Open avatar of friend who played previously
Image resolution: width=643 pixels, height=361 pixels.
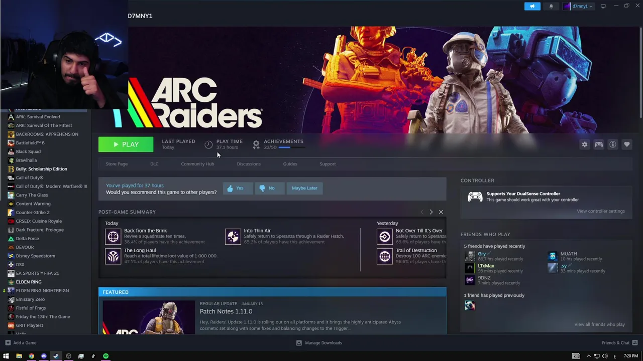tap(470, 305)
